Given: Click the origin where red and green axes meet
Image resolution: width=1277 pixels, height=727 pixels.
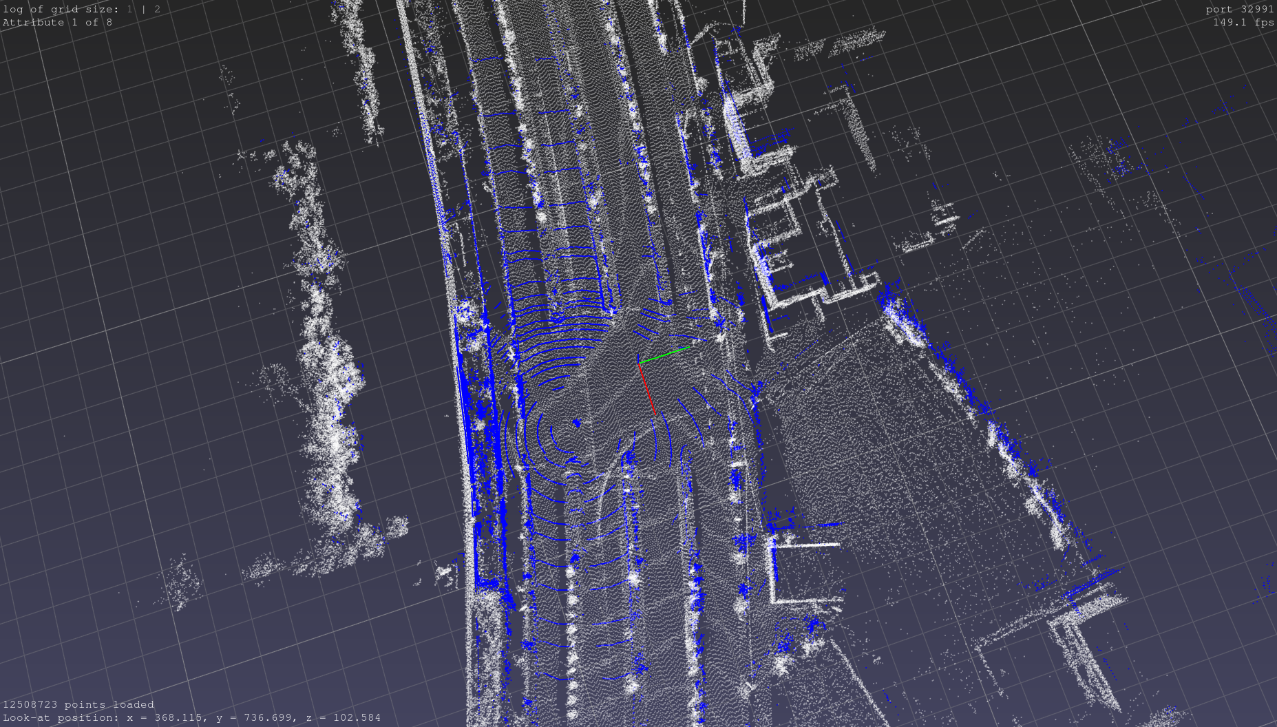Looking at the screenshot, I should [x=639, y=363].
